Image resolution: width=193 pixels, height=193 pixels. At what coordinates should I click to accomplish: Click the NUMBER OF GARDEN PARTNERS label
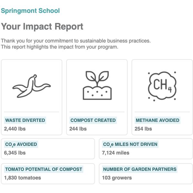(x=140, y=169)
